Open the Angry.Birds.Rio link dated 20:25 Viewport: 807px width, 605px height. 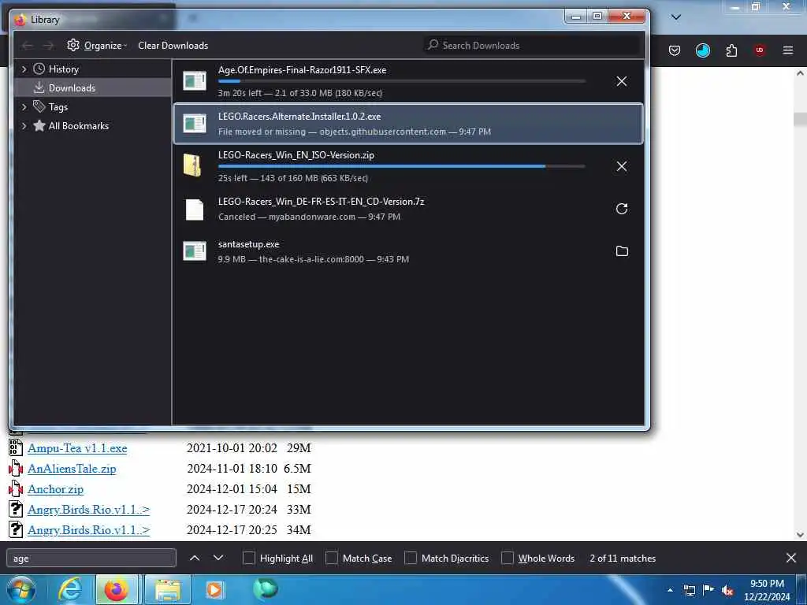pos(88,530)
